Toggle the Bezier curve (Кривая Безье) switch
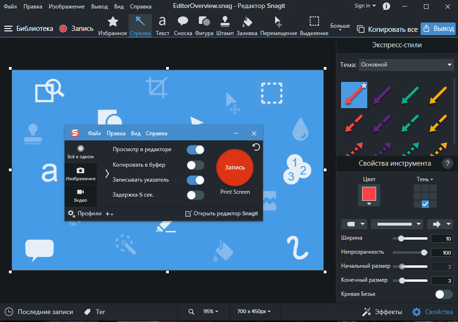The width and height of the screenshot is (458, 322). [443, 294]
